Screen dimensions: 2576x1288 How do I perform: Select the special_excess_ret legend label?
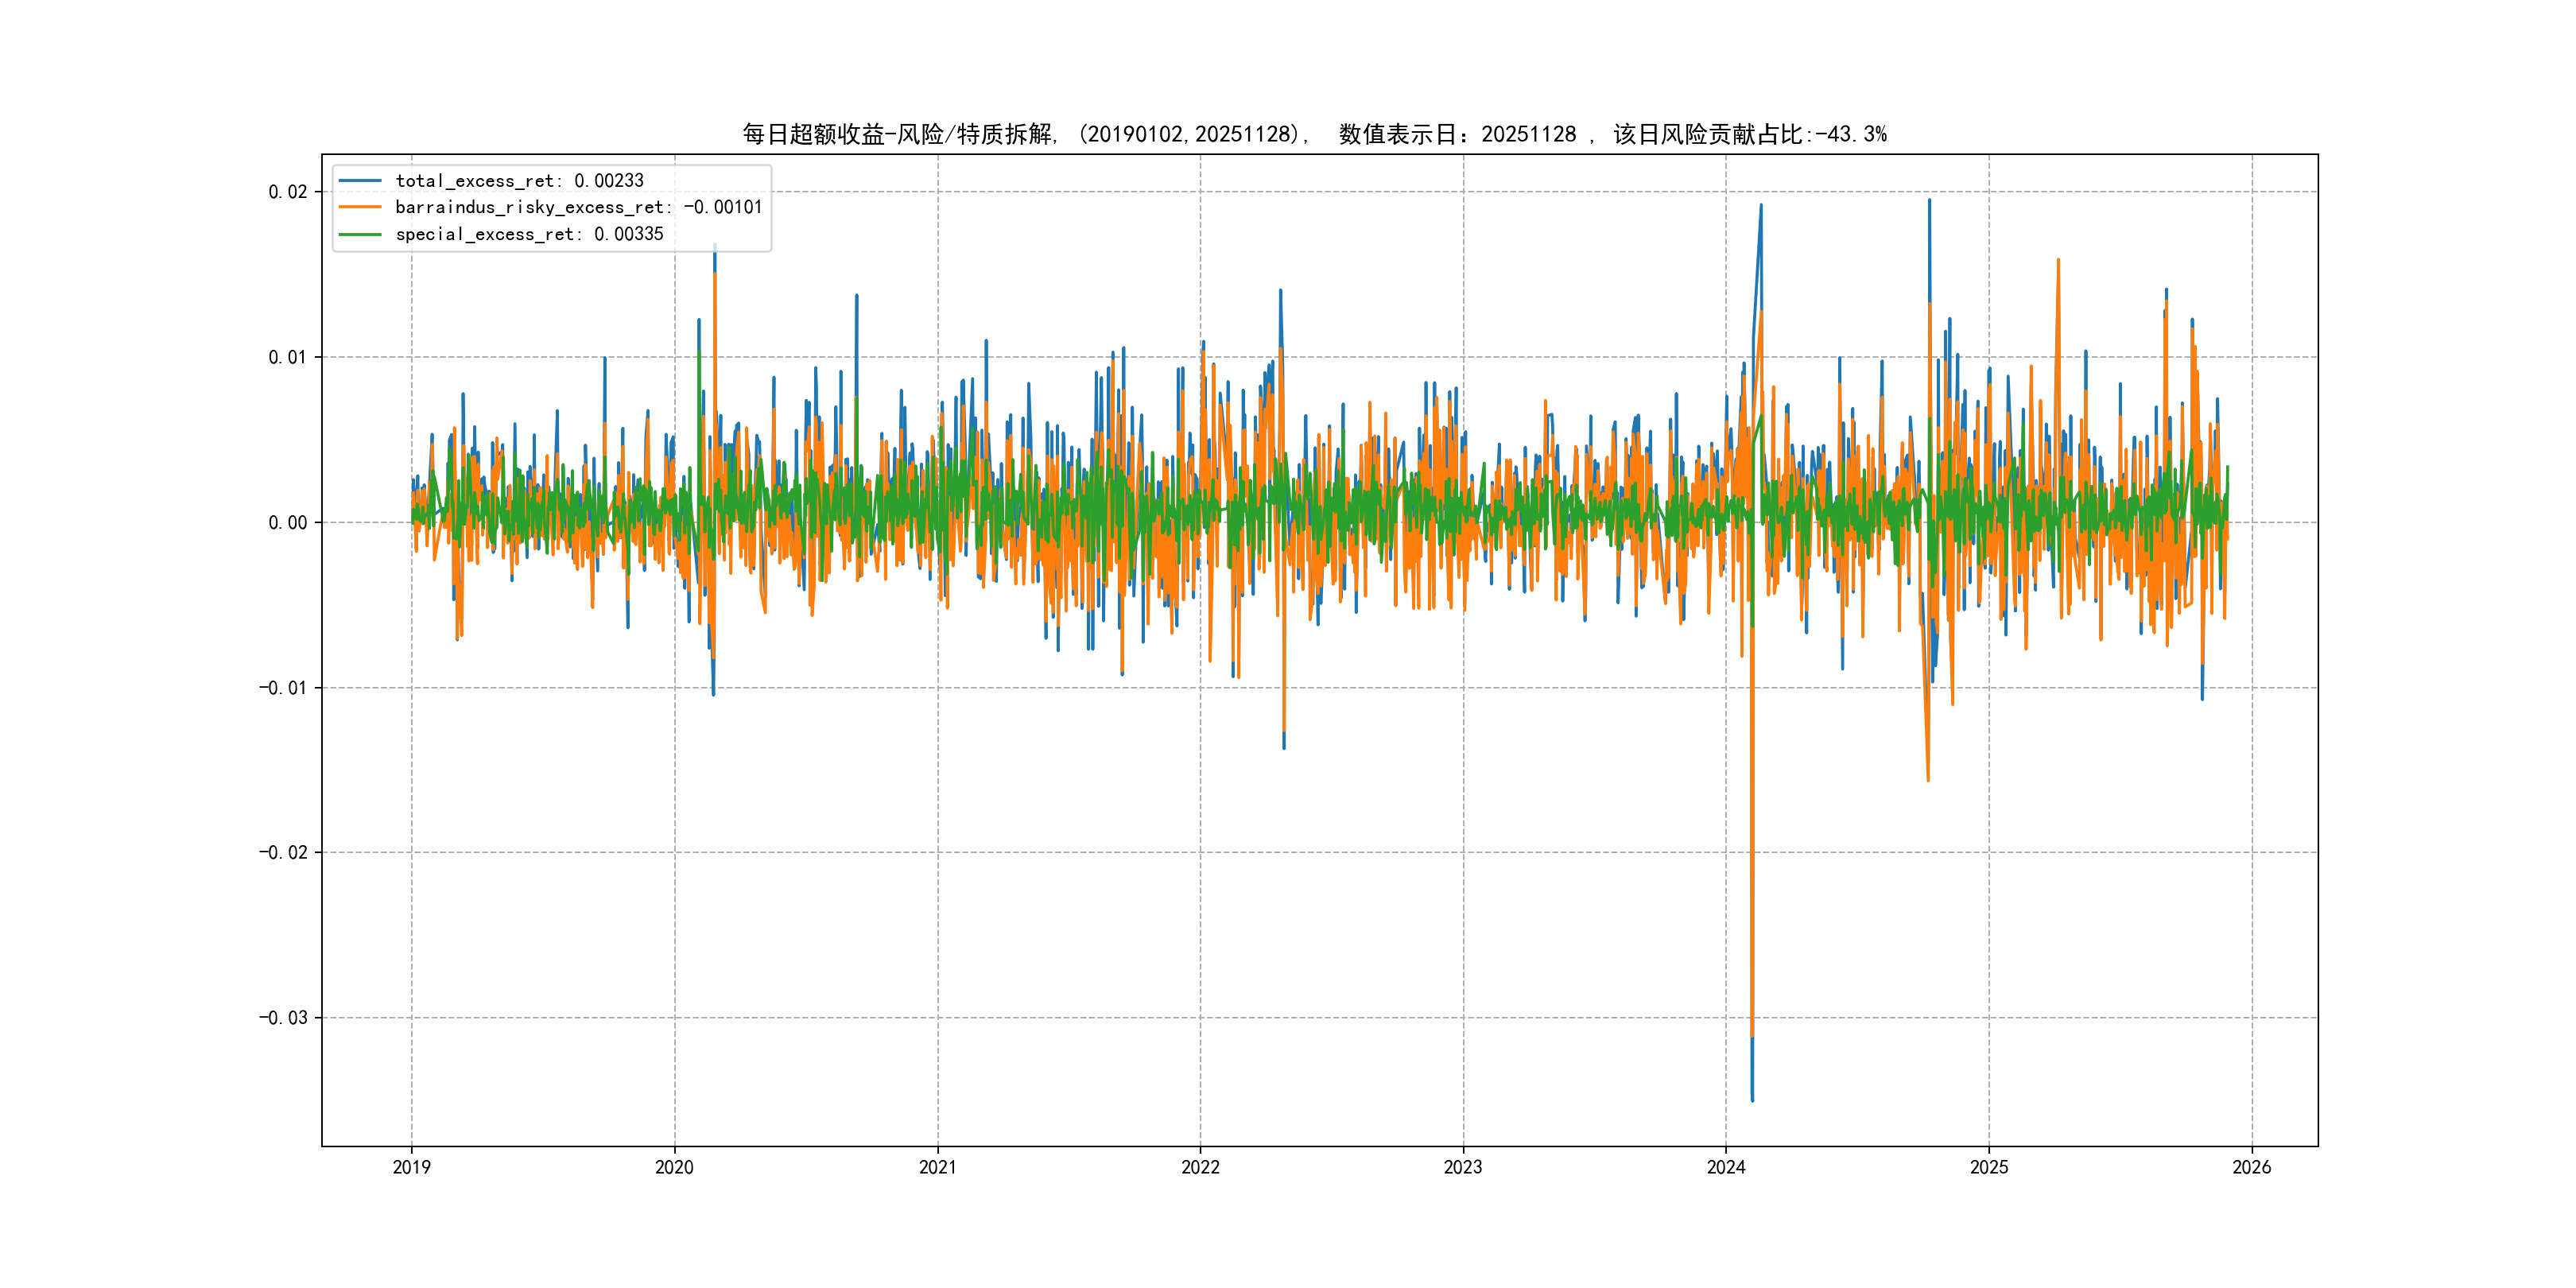(x=529, y=234)
